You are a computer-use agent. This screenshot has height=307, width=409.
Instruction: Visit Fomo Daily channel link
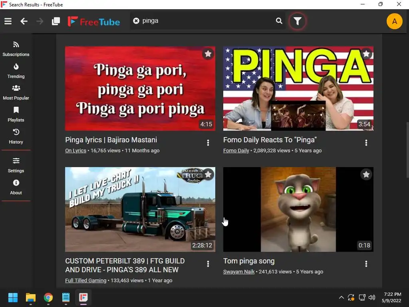(236, 151)
